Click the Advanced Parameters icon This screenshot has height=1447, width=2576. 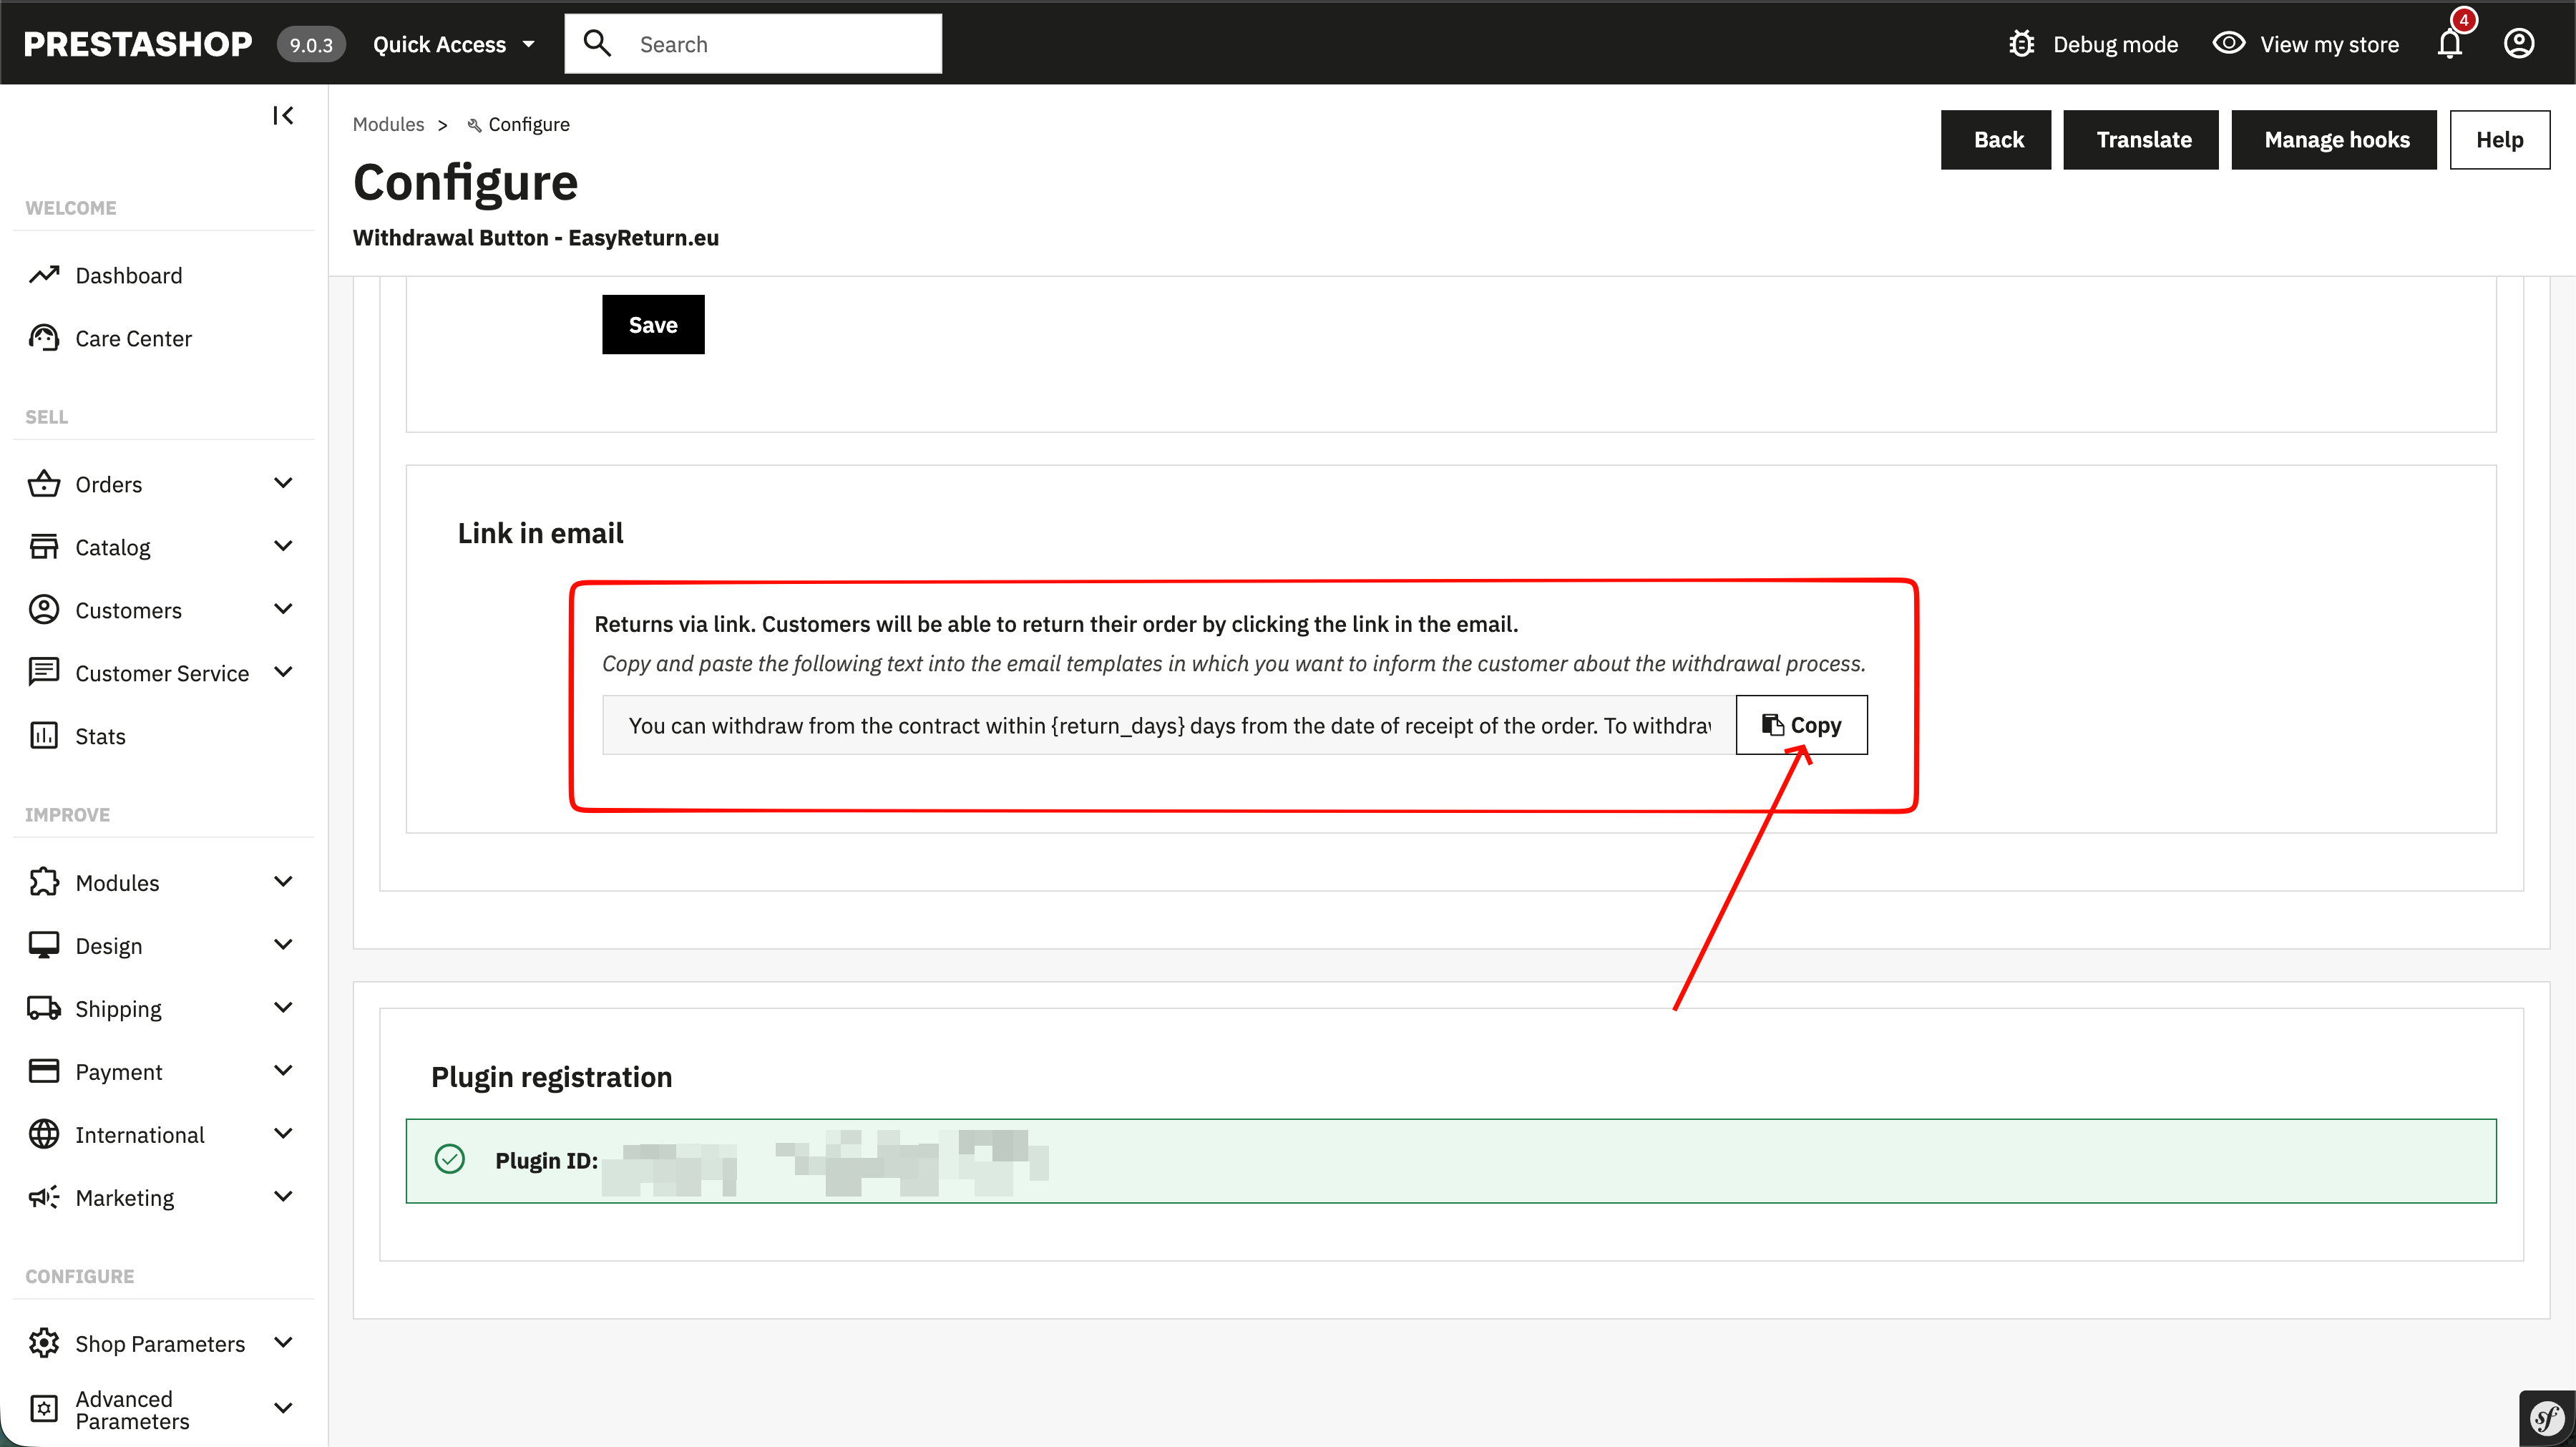point(44,1409)
